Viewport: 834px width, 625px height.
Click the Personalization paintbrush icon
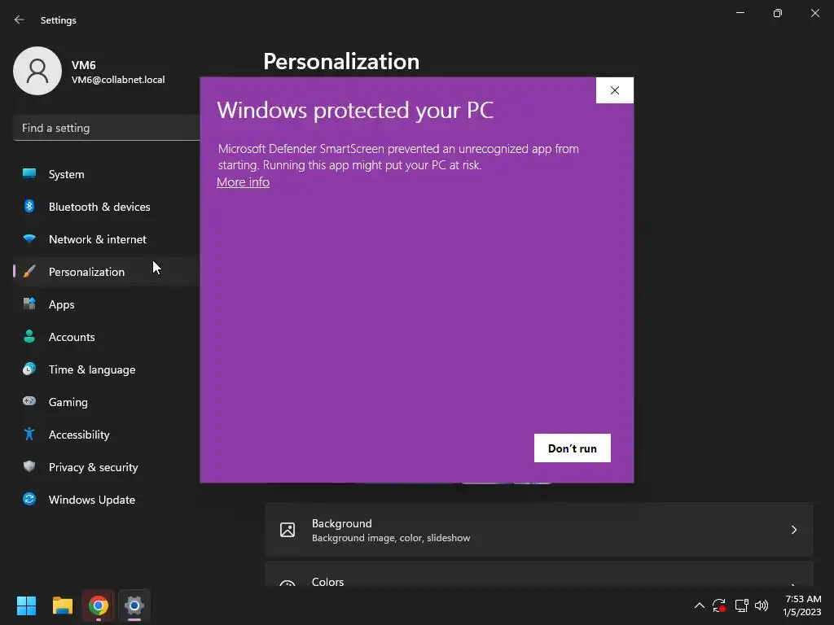point(29,272)
